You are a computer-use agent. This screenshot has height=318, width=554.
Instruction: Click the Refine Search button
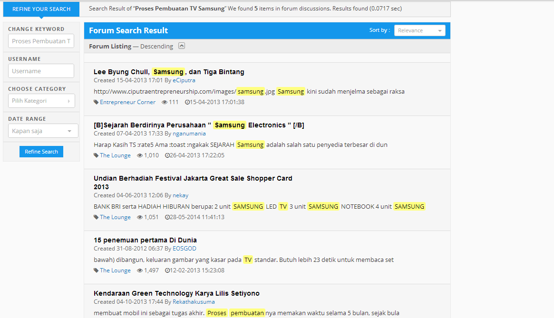click(x=41, y=152)
